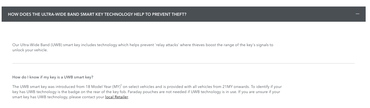
Task: Click the horizontal divider line between sections
Action: click(x=183, y=63)
